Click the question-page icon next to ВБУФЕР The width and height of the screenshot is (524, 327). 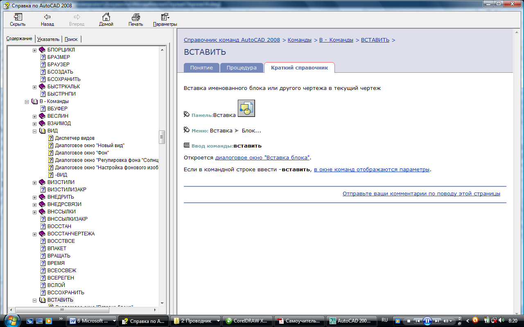tap(43, 109)
